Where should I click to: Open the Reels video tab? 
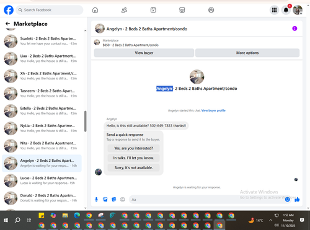153,10
